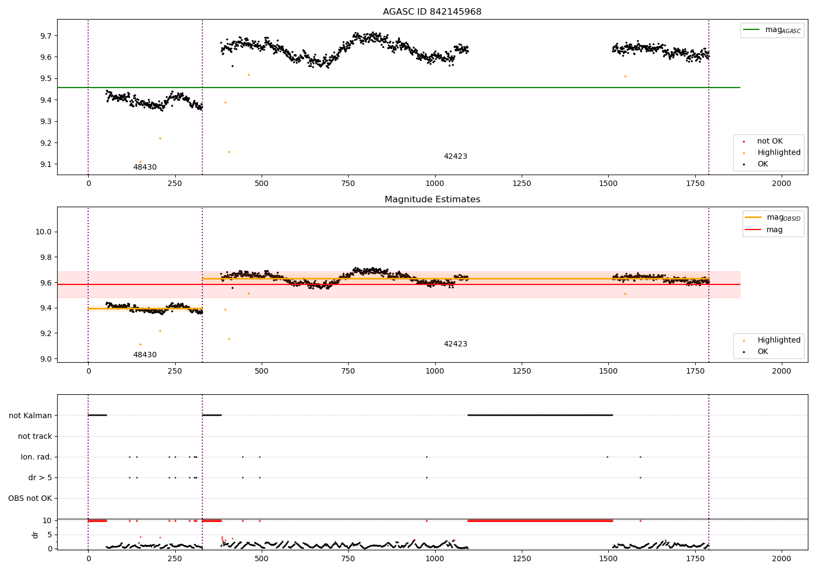Click the orange line sample beside mag OBSID
The width and height of the screenshot is (816, 571).
click(x=753, y=218)
